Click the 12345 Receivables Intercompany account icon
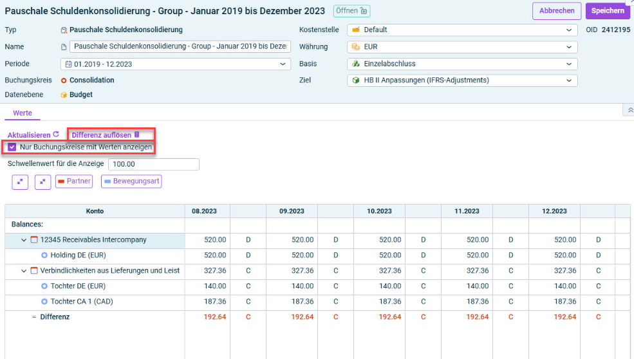The width and height of the screenshot is (634, 359). click(35, 240)
